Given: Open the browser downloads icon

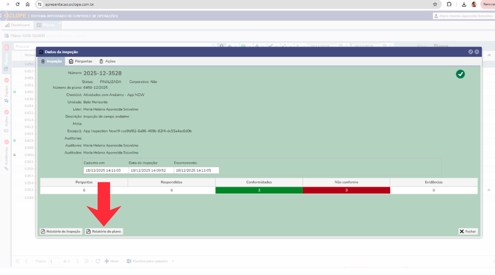Looking at the screenshot, I should pos(464,4).
